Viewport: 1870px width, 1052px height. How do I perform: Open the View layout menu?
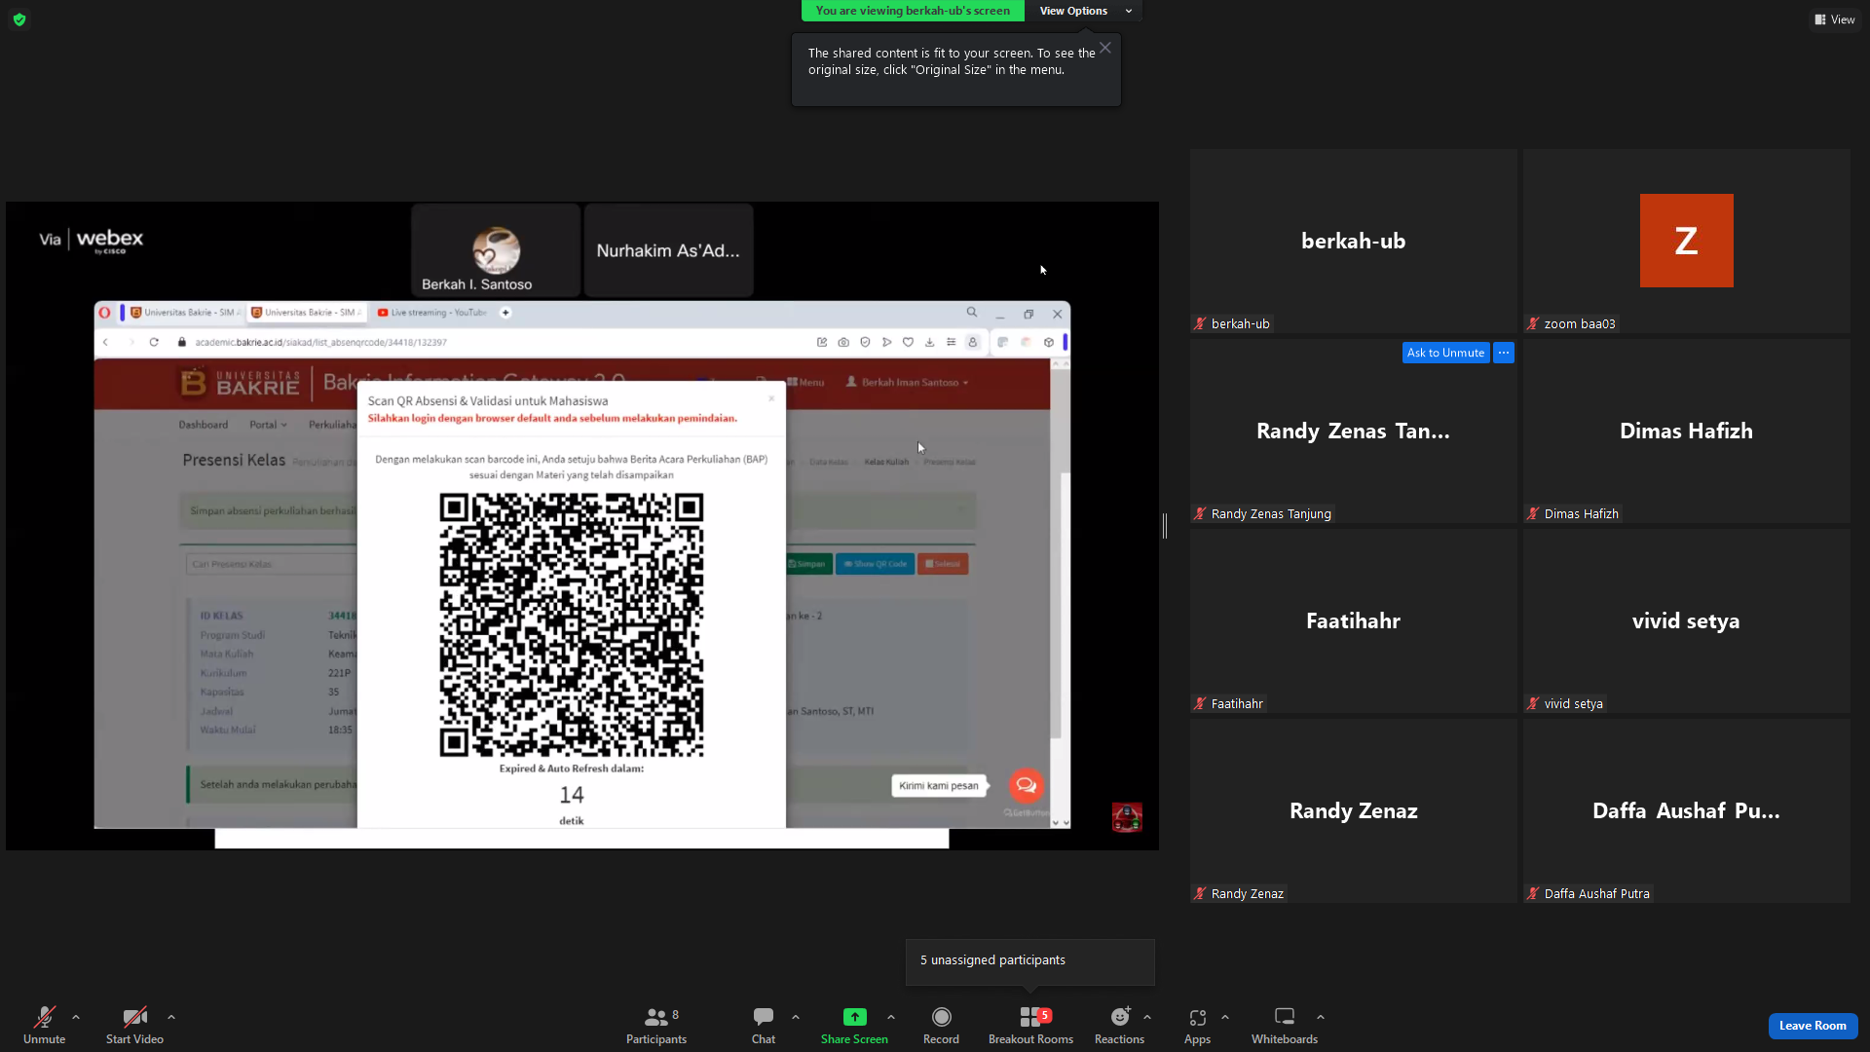pos(1834,19)
